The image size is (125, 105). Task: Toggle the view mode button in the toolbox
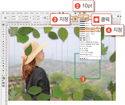(3, 86)
